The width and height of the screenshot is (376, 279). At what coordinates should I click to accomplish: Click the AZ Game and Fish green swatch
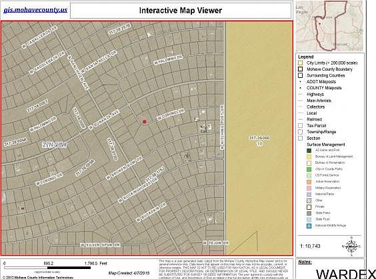tap(309, 150)
